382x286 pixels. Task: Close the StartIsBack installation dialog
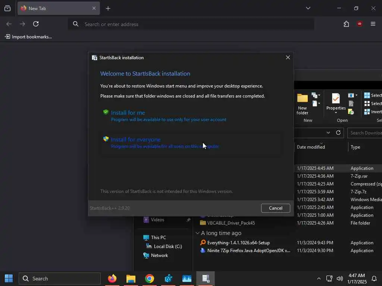[288, 57]
